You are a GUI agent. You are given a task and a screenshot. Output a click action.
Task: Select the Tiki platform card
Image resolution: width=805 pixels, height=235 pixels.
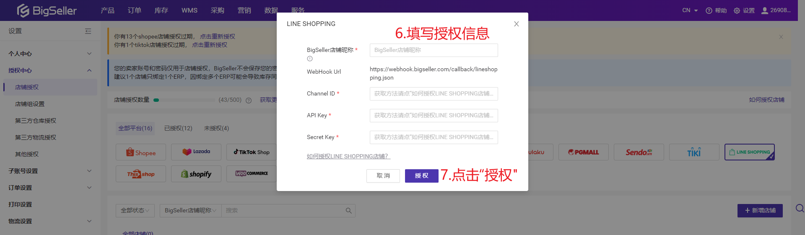[694, 152]
